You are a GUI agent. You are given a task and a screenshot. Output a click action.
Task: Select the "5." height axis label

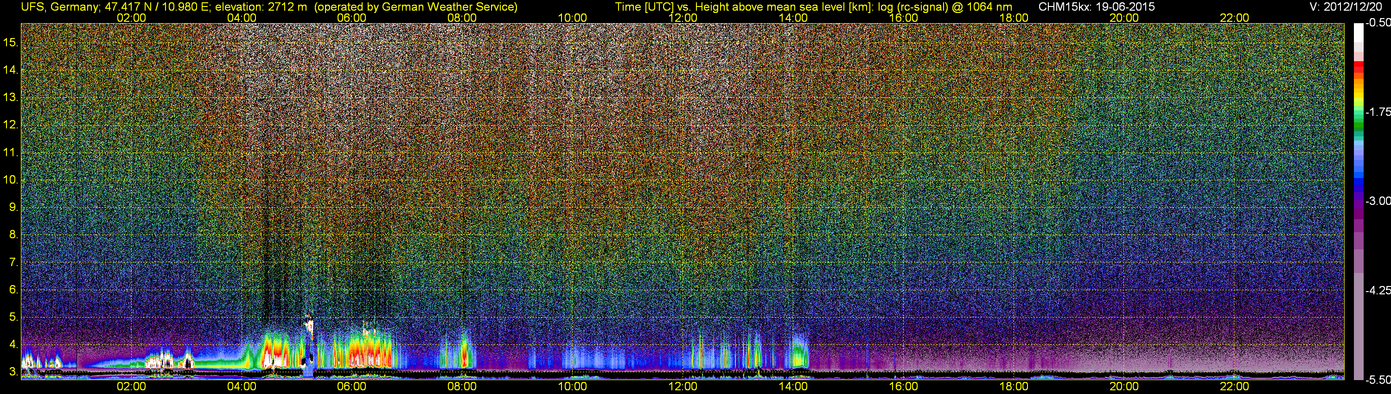pos(13,318)
